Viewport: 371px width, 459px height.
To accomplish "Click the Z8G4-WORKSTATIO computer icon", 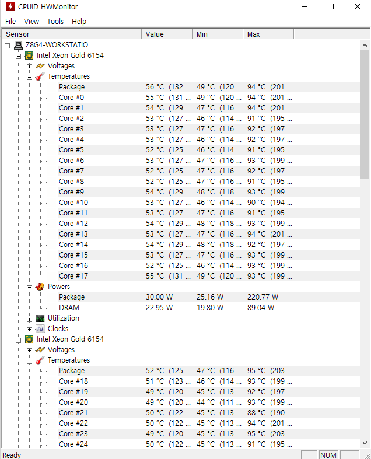I will tap(19, 45).
